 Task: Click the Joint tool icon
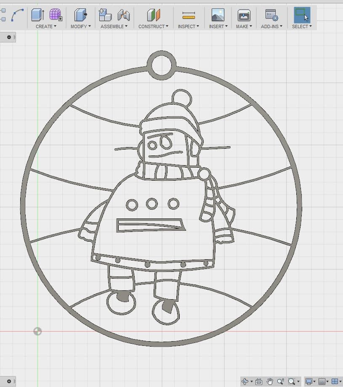[x=123, y=15]
